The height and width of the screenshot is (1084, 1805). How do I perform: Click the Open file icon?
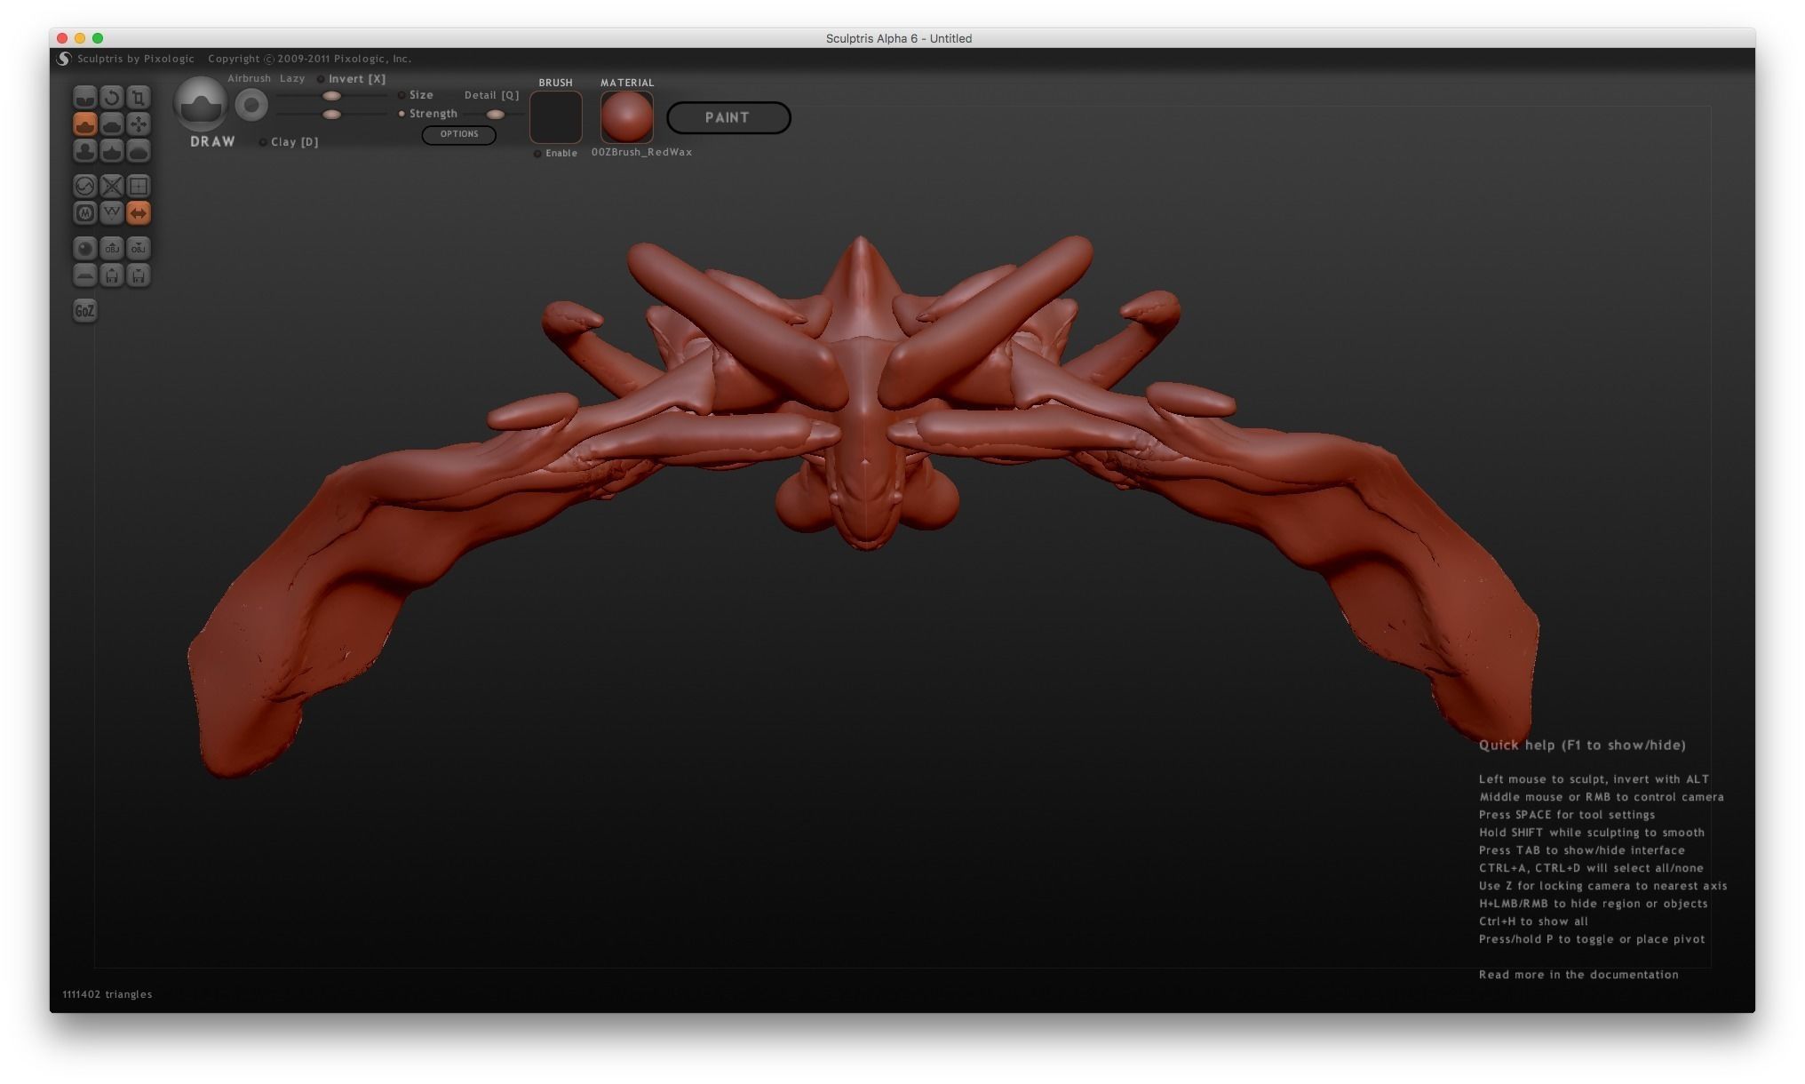[111, 275]
